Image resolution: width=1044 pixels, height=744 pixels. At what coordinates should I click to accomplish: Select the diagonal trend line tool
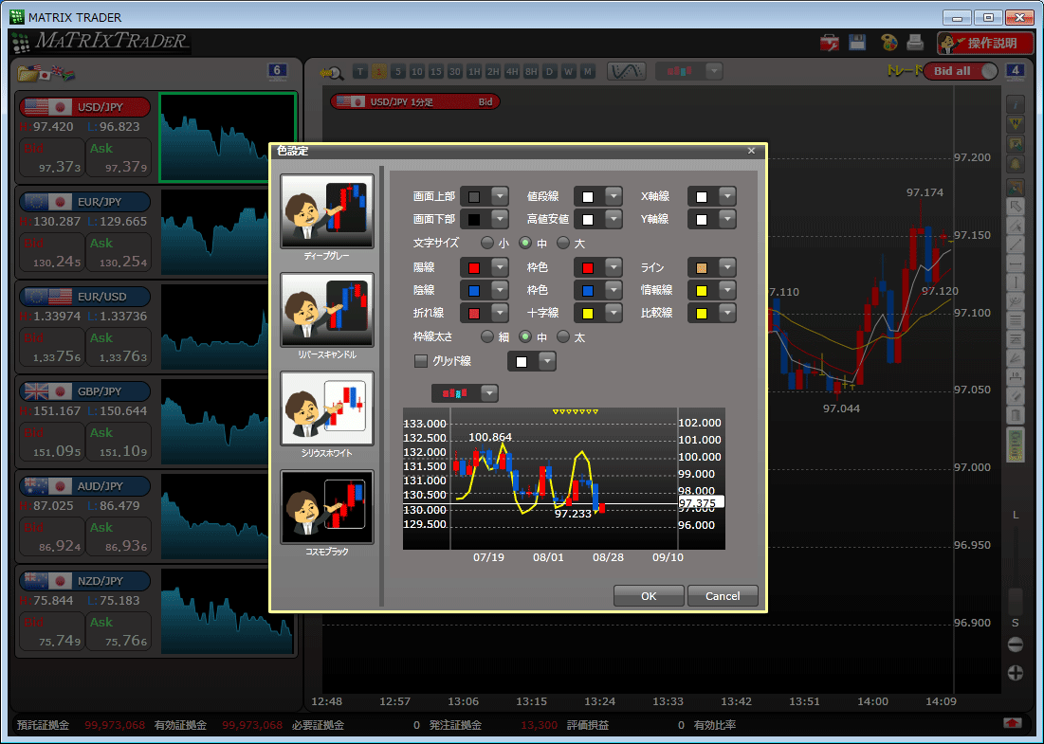(1016, 245)
